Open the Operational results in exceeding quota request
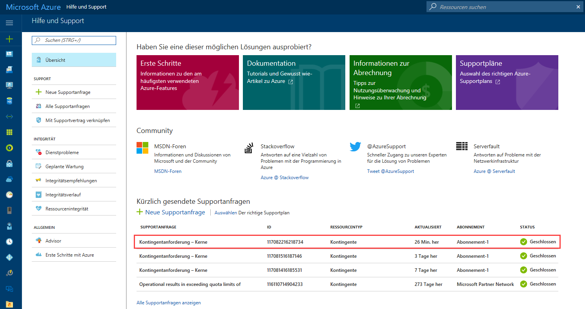This screenshot has width=585, height=309. [x=347, y=284]
